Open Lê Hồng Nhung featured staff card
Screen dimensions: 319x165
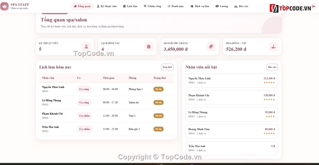231,114
